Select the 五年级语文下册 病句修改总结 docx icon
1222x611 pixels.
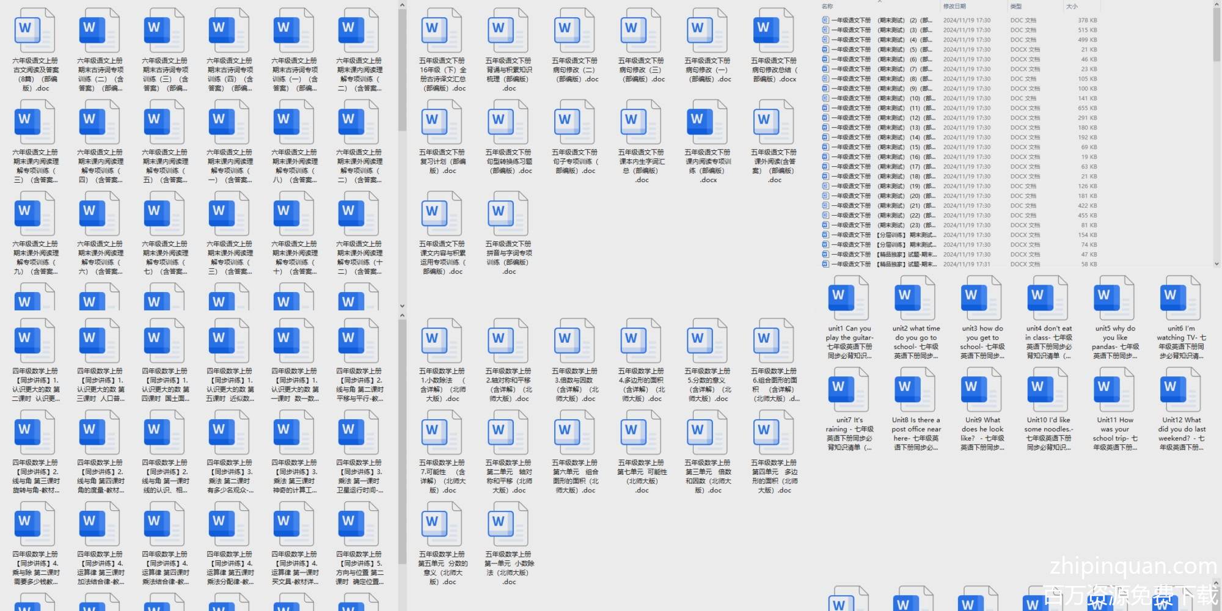pos(774,31)
